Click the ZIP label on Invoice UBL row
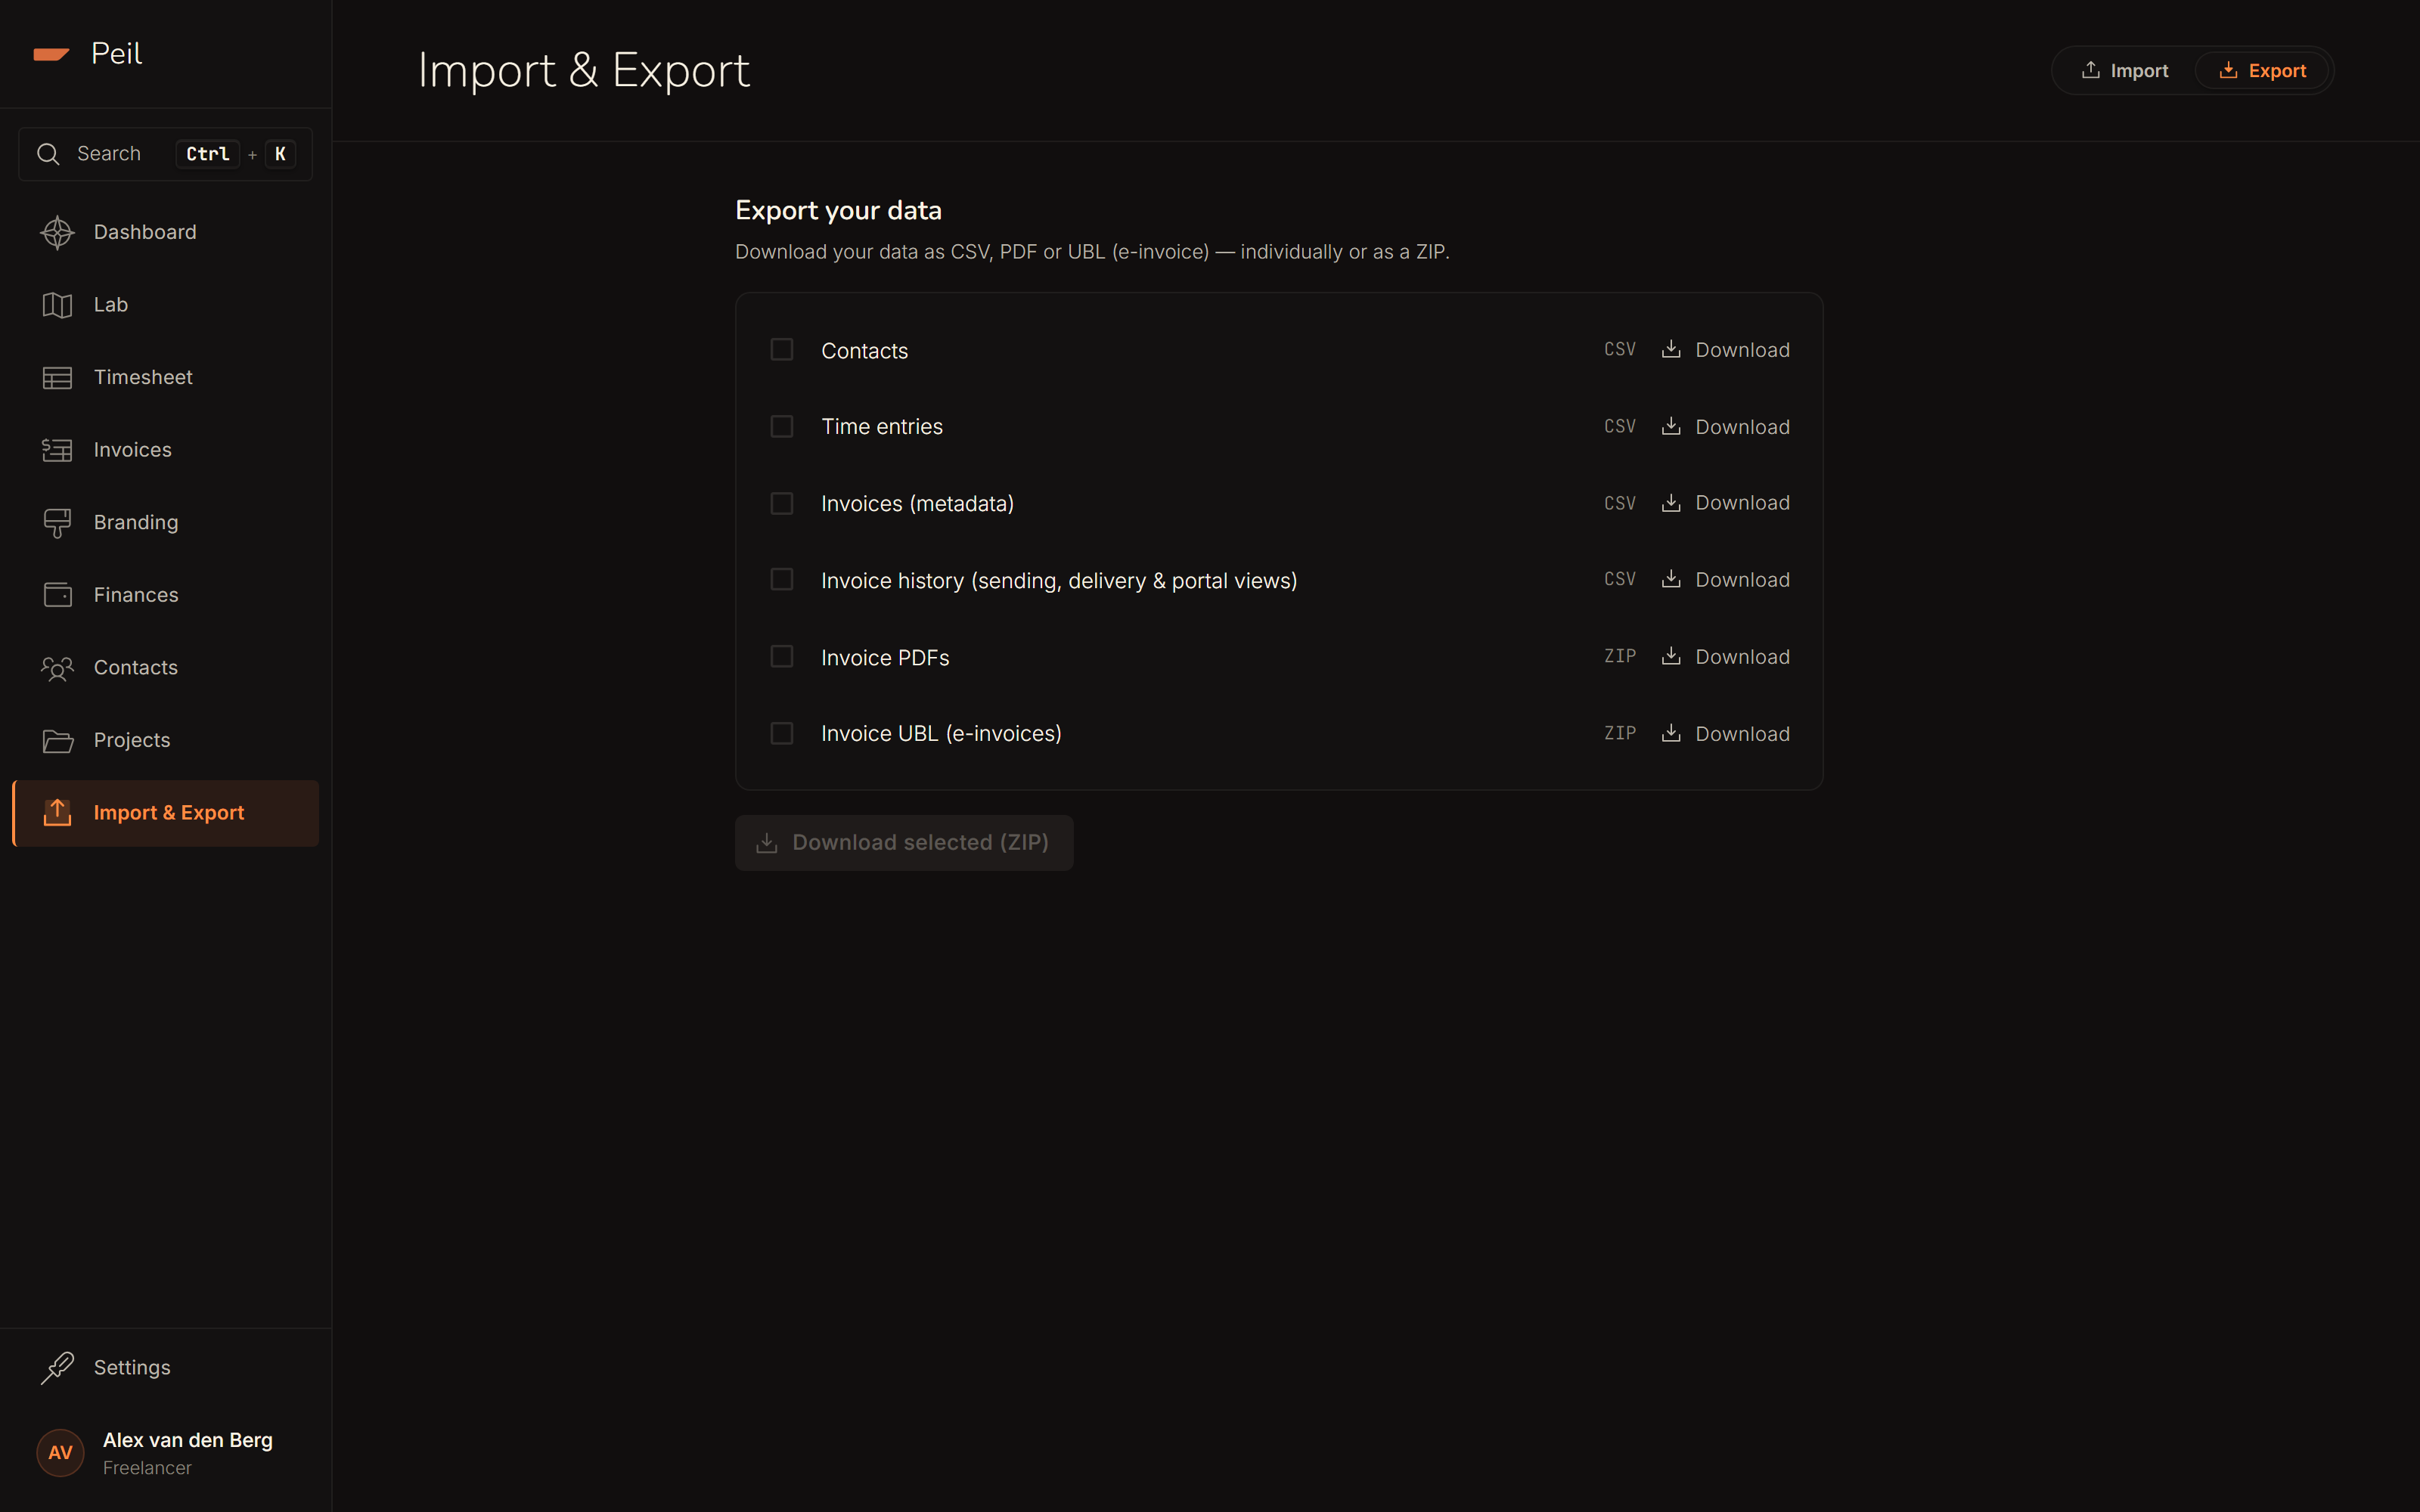 click(1620, 733)
